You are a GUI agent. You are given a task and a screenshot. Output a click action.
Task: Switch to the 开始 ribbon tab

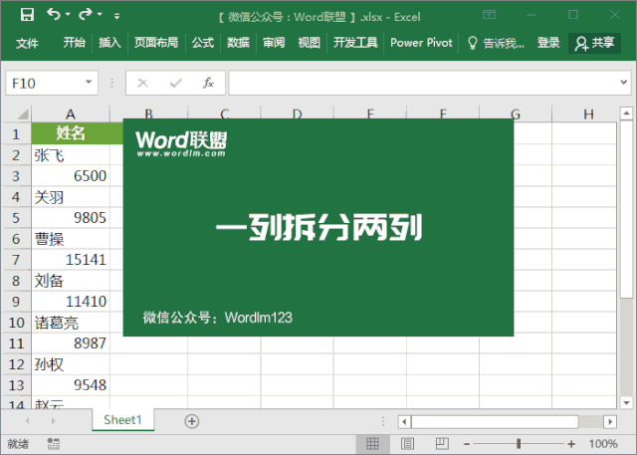point(75,43)
